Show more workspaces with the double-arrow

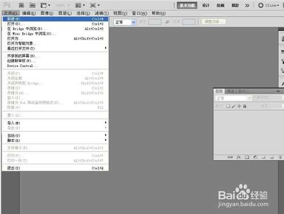click(x=247, y=6)
